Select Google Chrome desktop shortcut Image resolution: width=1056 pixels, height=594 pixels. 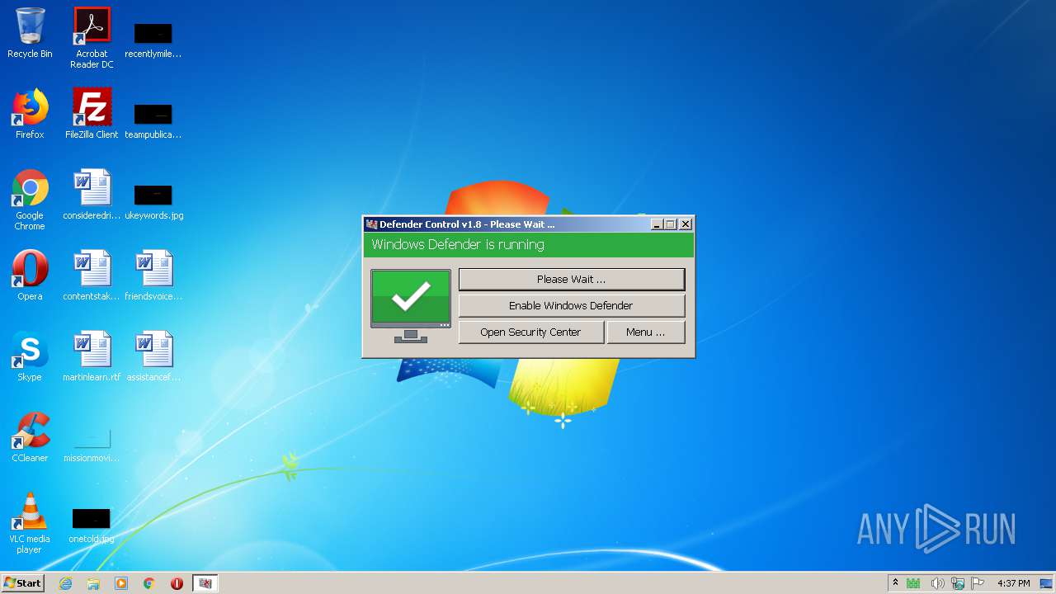30,200
